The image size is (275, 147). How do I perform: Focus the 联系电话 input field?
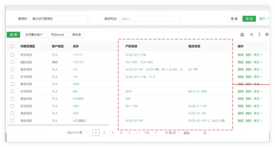click(150, 19)
